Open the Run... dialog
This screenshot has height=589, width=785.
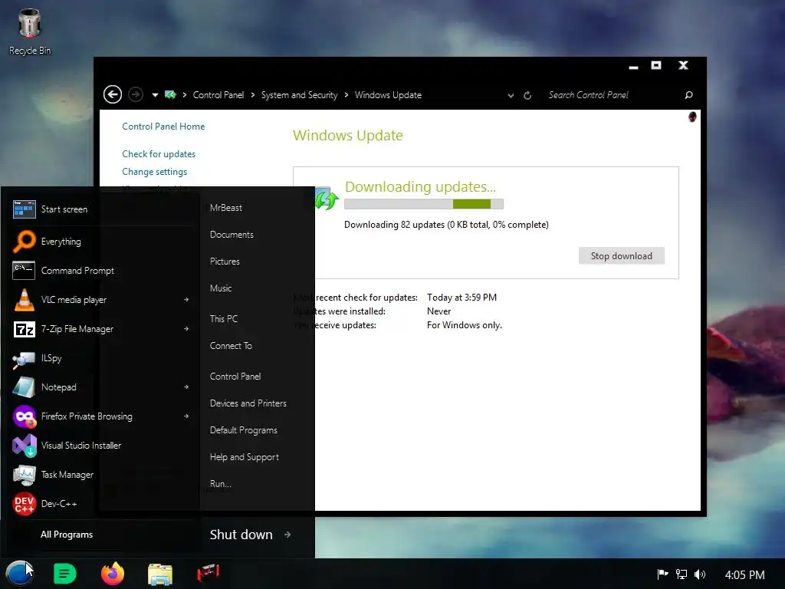220,484
